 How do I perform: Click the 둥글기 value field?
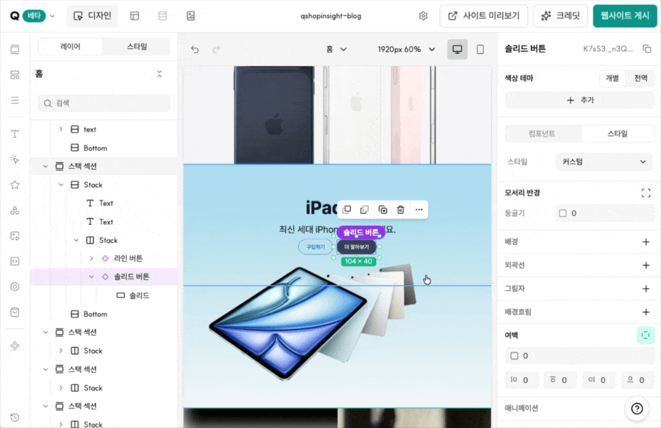[604, 213]
